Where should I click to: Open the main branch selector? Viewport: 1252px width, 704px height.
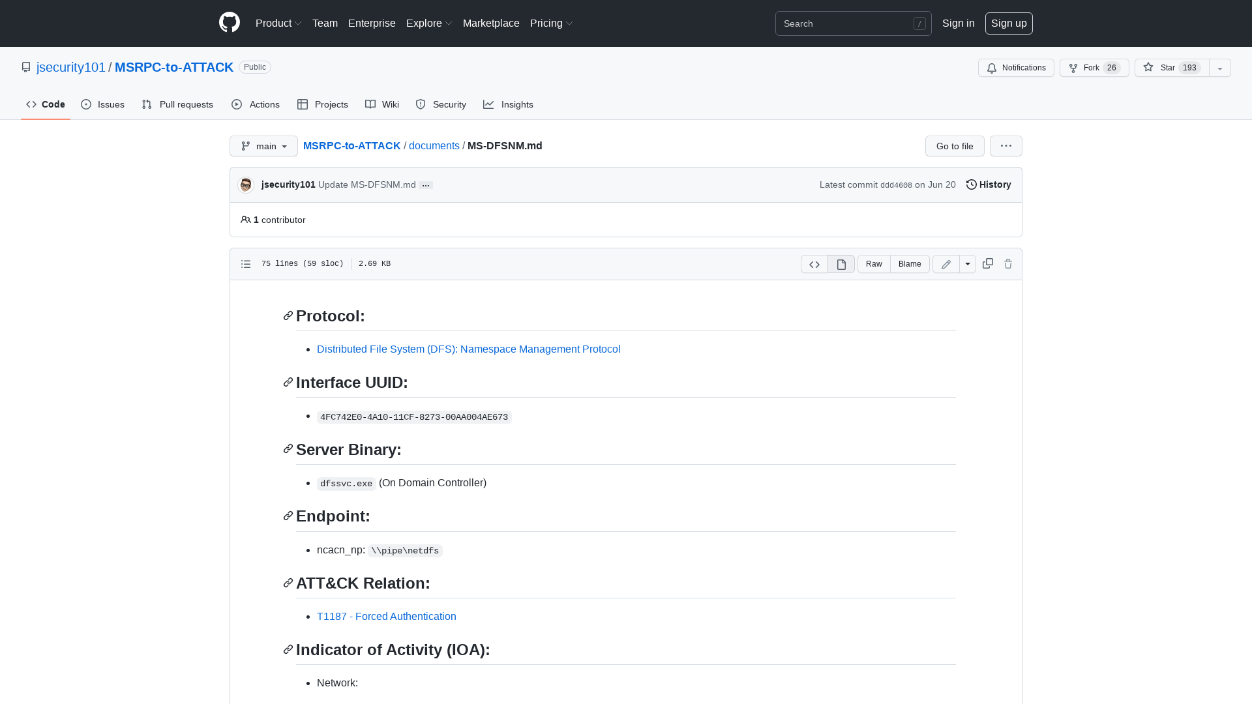click(263, 146)
